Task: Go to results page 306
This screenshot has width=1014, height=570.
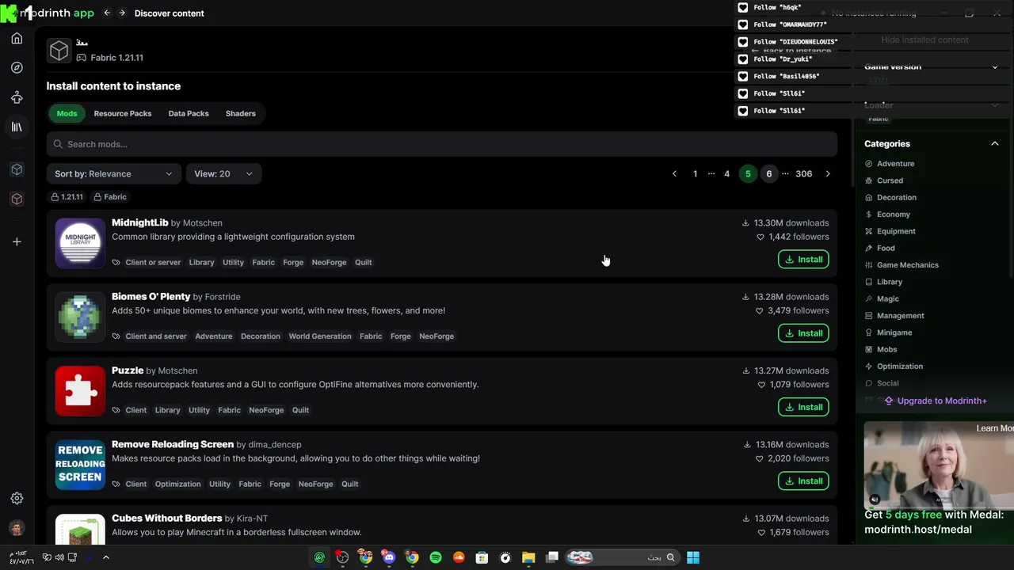Action: click(x=804, y=173)
